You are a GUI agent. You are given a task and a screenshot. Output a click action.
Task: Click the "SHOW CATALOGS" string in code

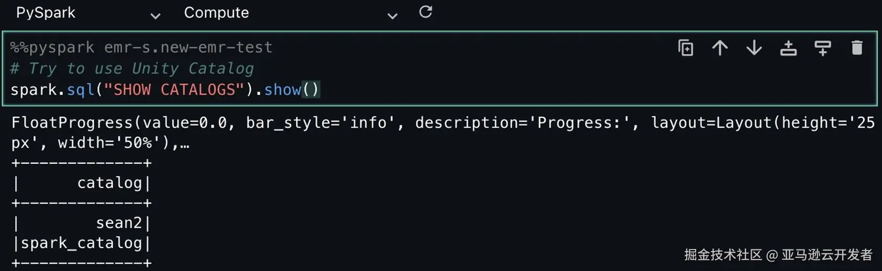(174, 90)
